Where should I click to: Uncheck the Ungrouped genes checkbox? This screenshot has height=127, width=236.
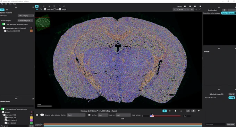coord(5,115)
